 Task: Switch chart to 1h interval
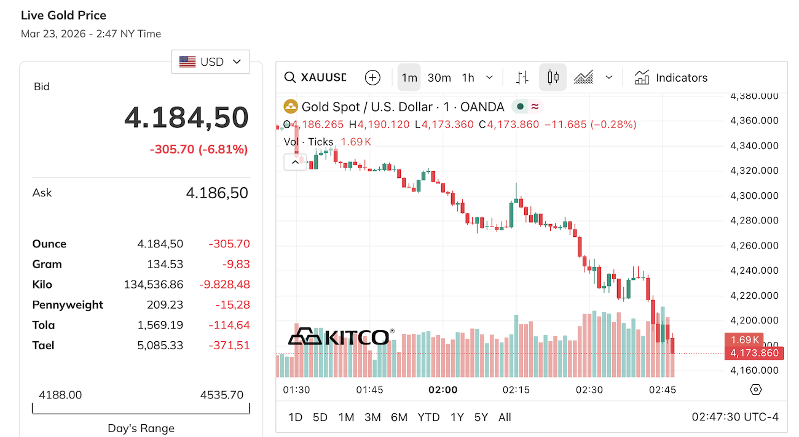tap(468, 78)
